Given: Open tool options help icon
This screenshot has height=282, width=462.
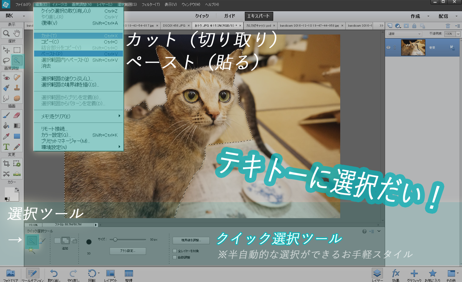Looking at the screenshot, I should pos(364,231).
